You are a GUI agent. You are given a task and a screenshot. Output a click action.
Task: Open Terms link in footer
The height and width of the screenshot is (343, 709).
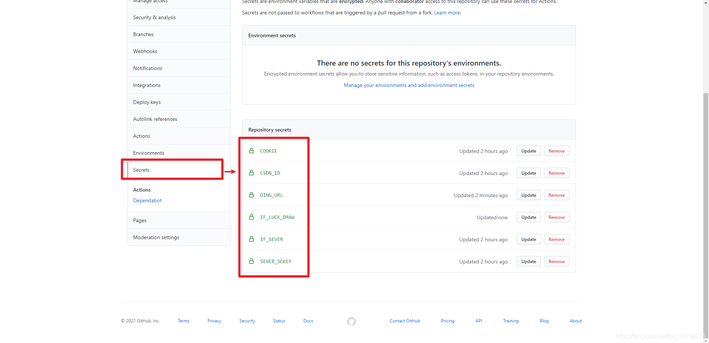point(184,321)
